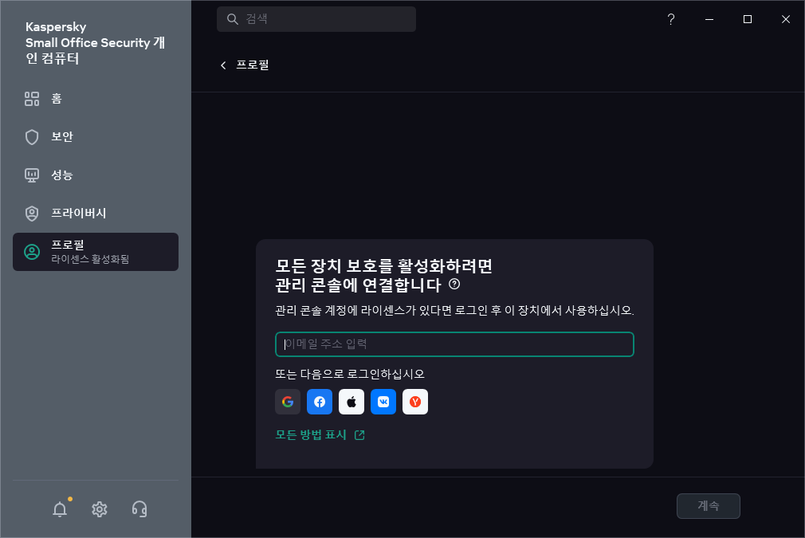Sign in with Google
This screenshot has width=805, height=538.
288,402
